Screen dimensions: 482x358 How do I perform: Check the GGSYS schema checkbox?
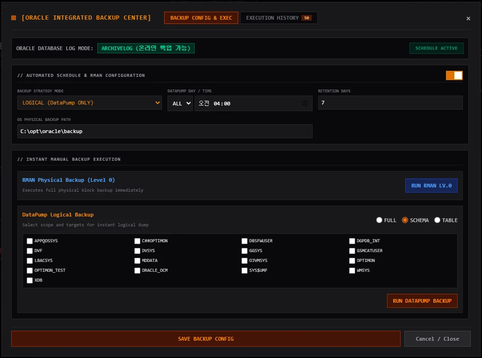(x=244, y=251)
